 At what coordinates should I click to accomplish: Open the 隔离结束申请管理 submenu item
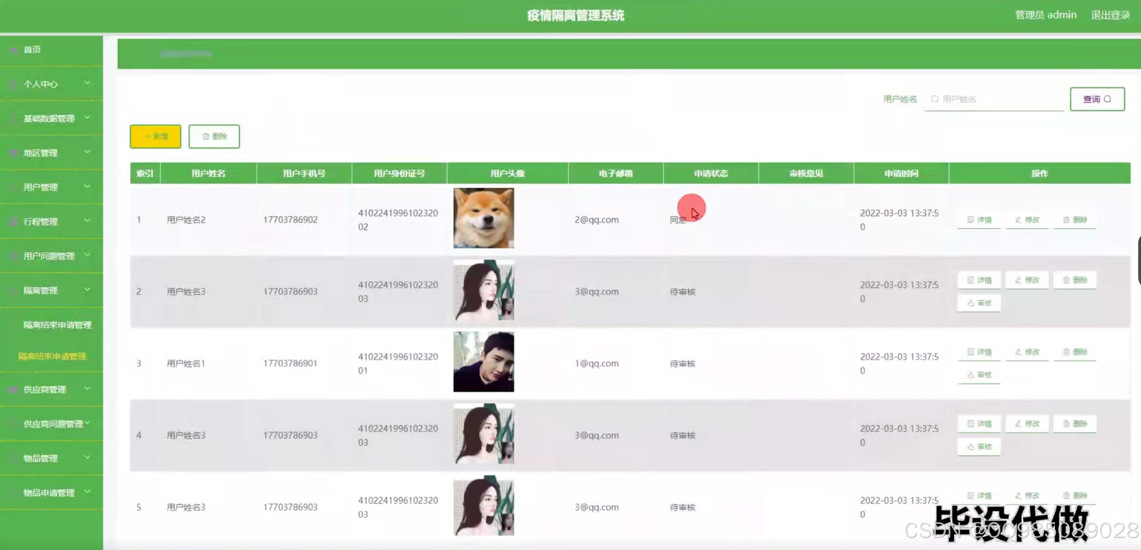pyautogui.click(x=57, y=325)
